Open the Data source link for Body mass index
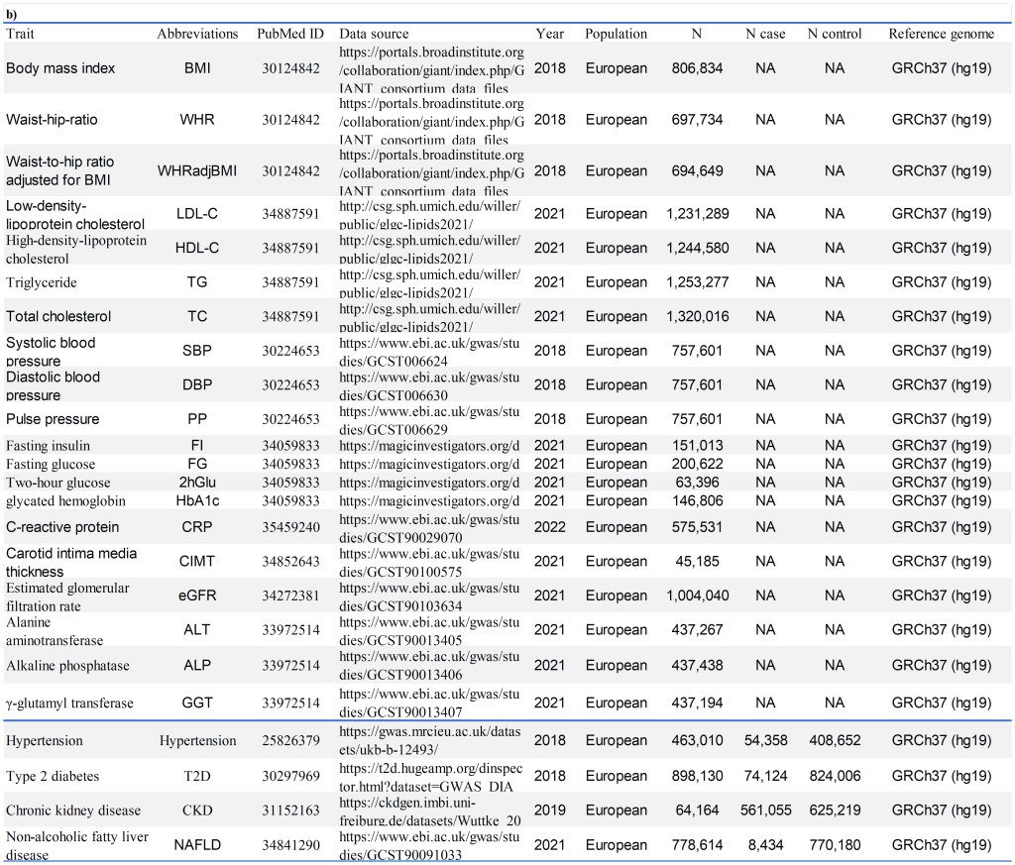 click(x=431, y=69)
